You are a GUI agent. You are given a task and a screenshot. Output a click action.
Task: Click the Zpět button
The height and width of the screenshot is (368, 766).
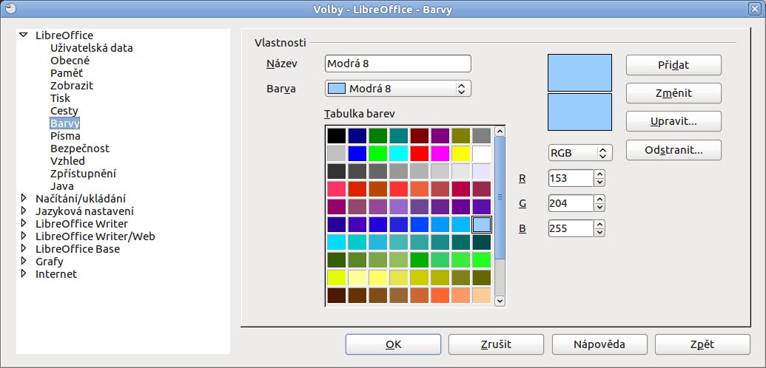point(702,344)
